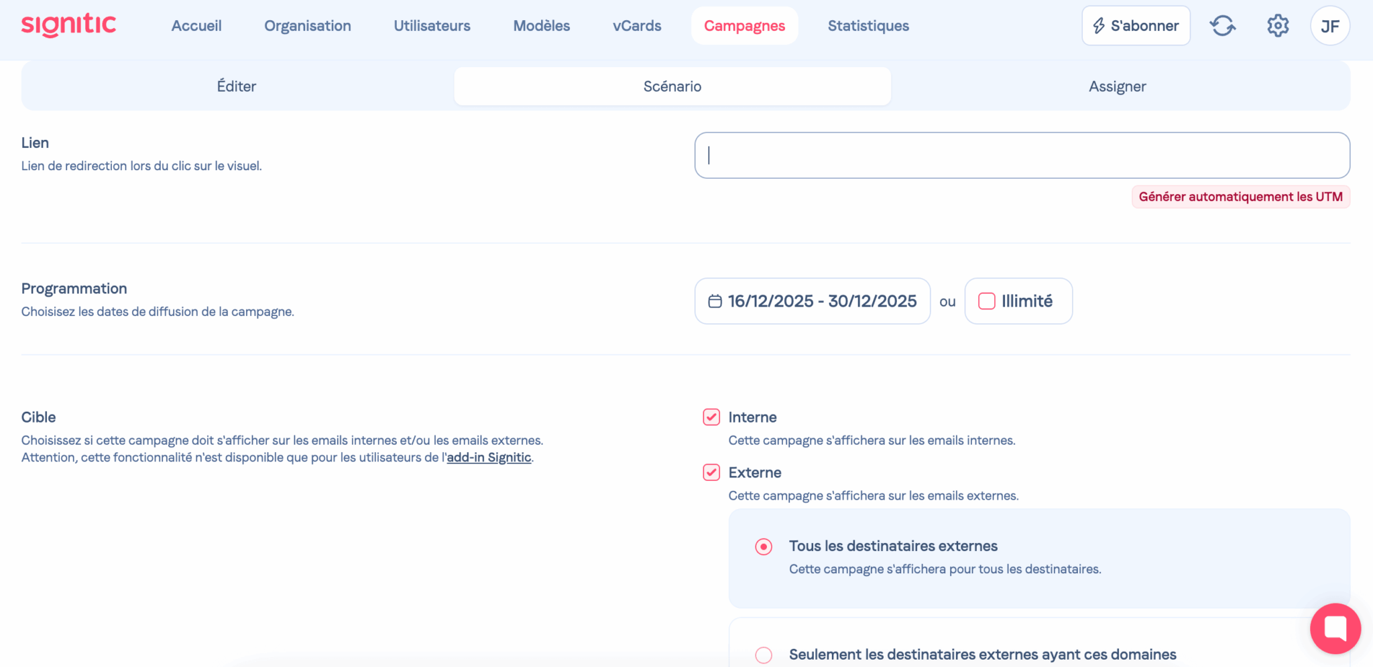Click the sync refresh icon

(1222, 26)
